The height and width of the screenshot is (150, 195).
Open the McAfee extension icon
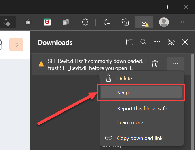(47, 22)
